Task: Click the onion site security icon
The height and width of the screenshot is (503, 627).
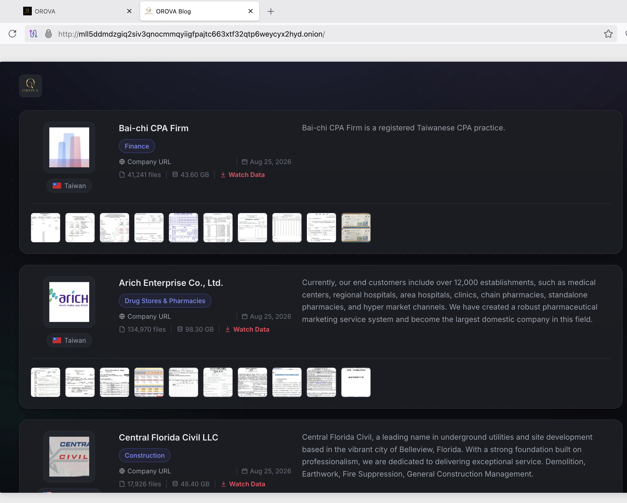Action: (x=49, y=34)
